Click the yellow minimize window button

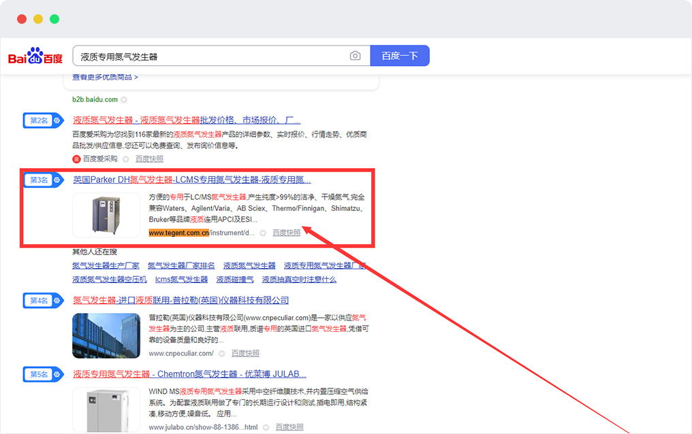[38, 19]
